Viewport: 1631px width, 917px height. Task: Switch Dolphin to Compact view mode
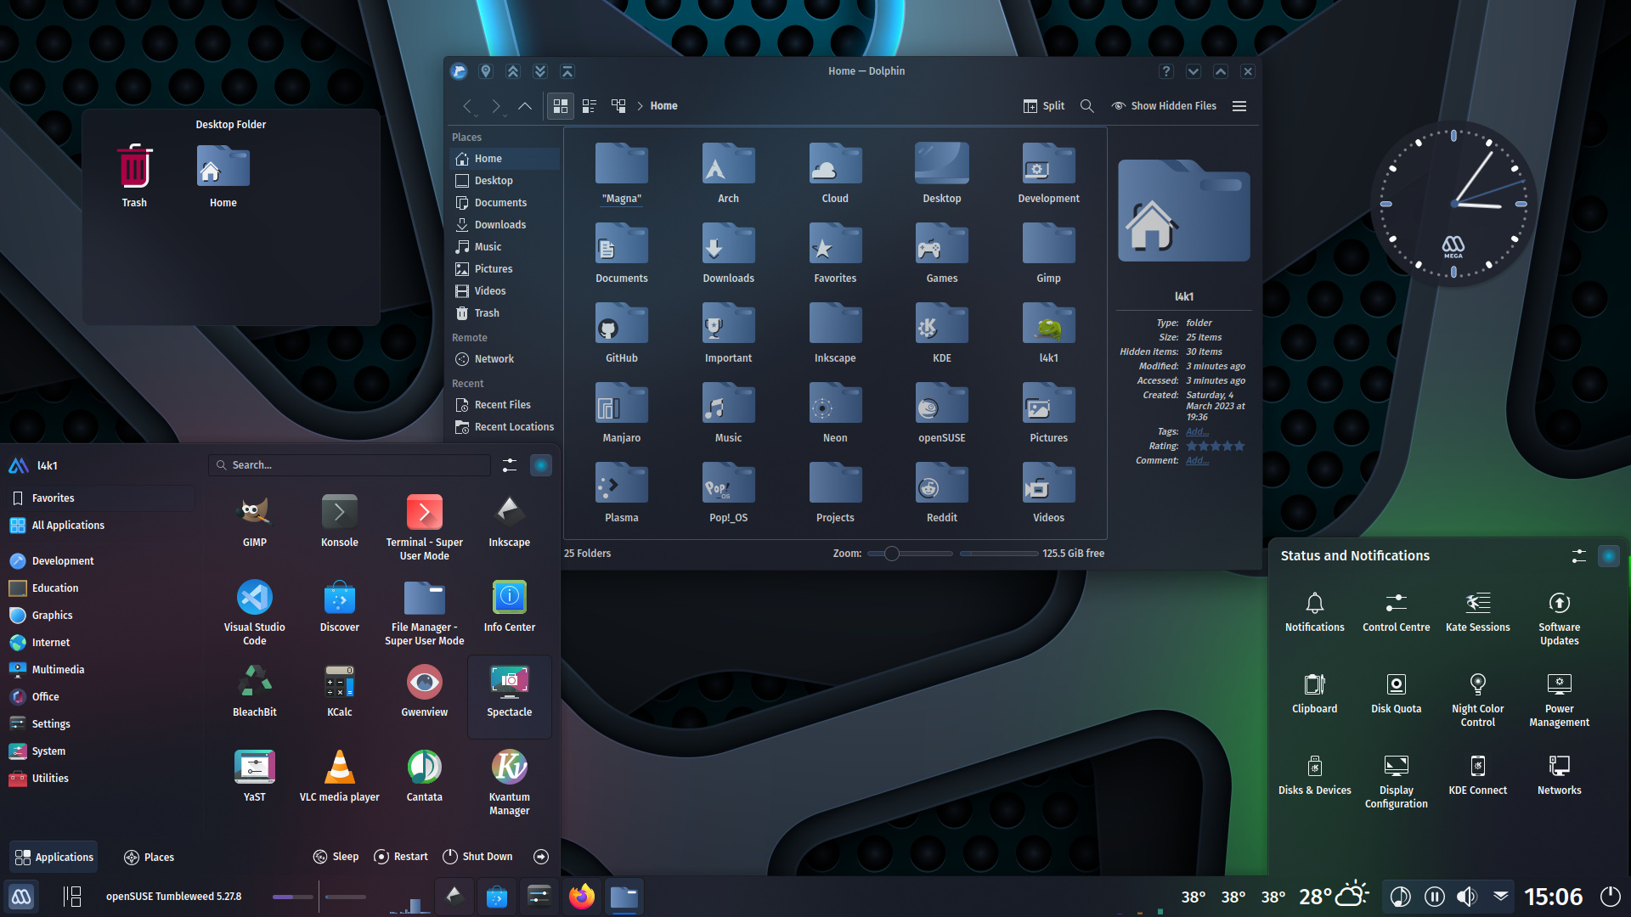(x=590, y=106)
